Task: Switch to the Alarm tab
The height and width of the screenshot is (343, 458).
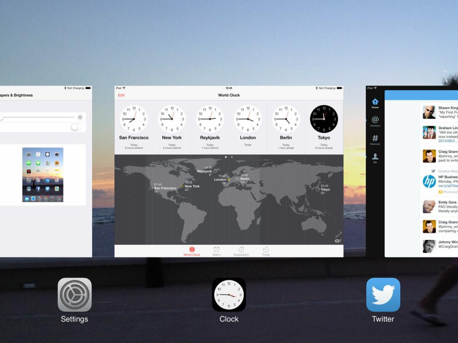Action: (216, 251)
